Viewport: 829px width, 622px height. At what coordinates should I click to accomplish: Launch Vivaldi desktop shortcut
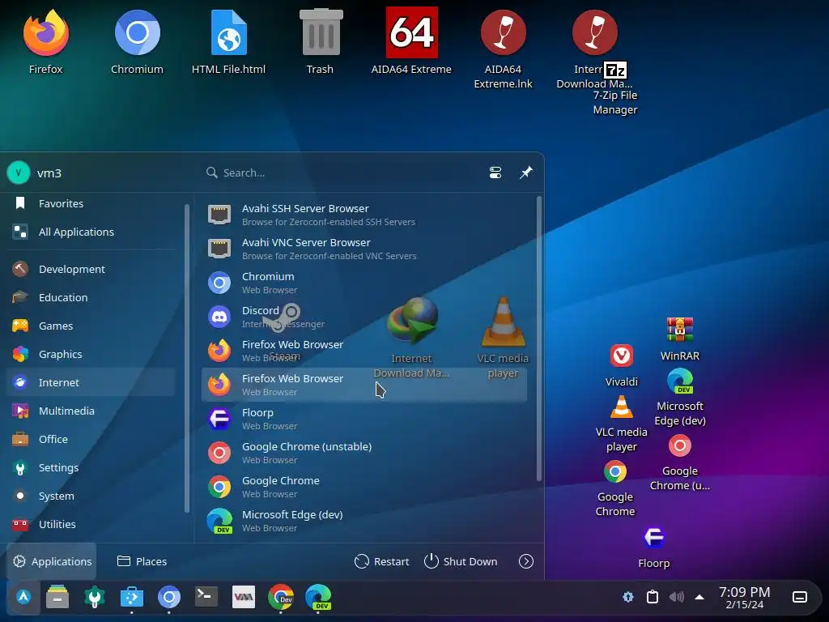point(621,365)
